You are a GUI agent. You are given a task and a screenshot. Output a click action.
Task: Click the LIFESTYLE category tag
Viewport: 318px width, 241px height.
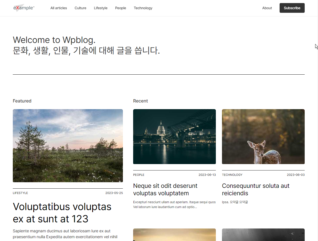click(20, 193)
